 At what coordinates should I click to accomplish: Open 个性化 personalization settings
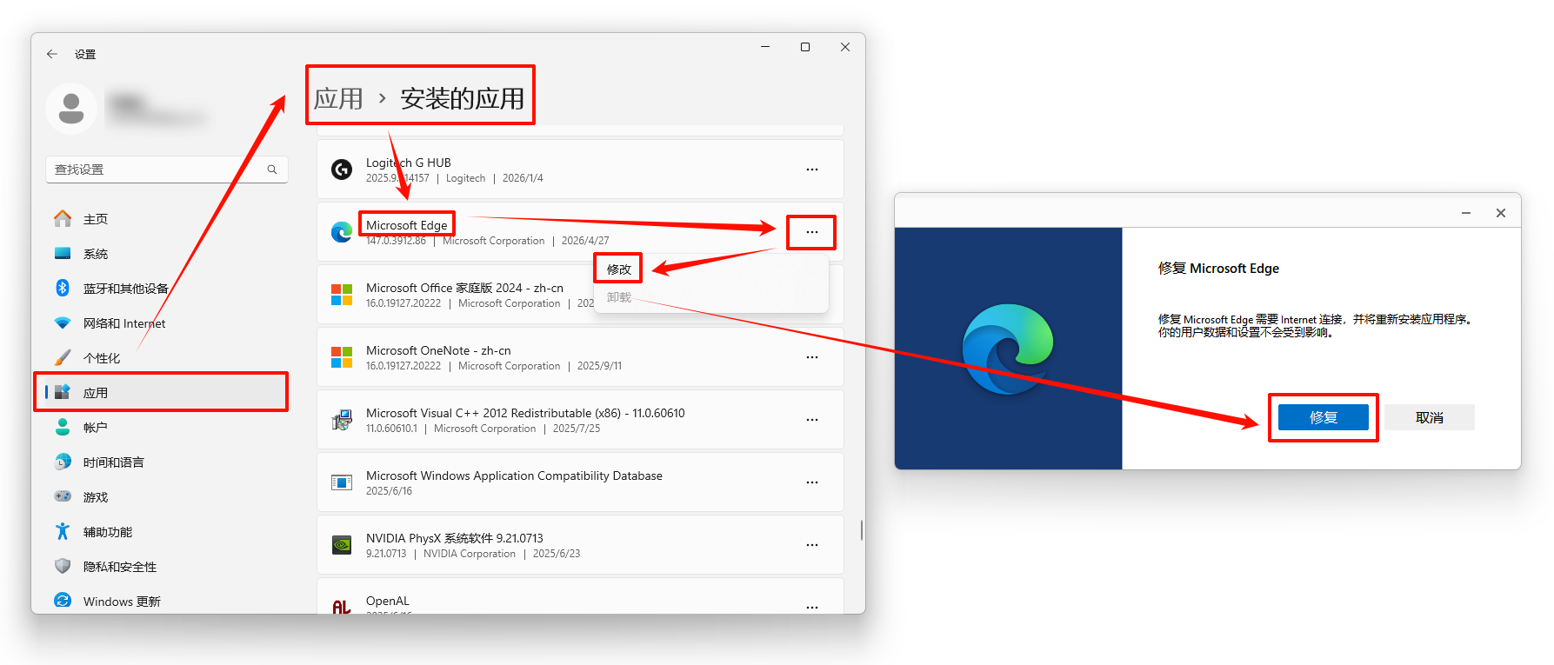pyautogui.click(x=101, y=358)
